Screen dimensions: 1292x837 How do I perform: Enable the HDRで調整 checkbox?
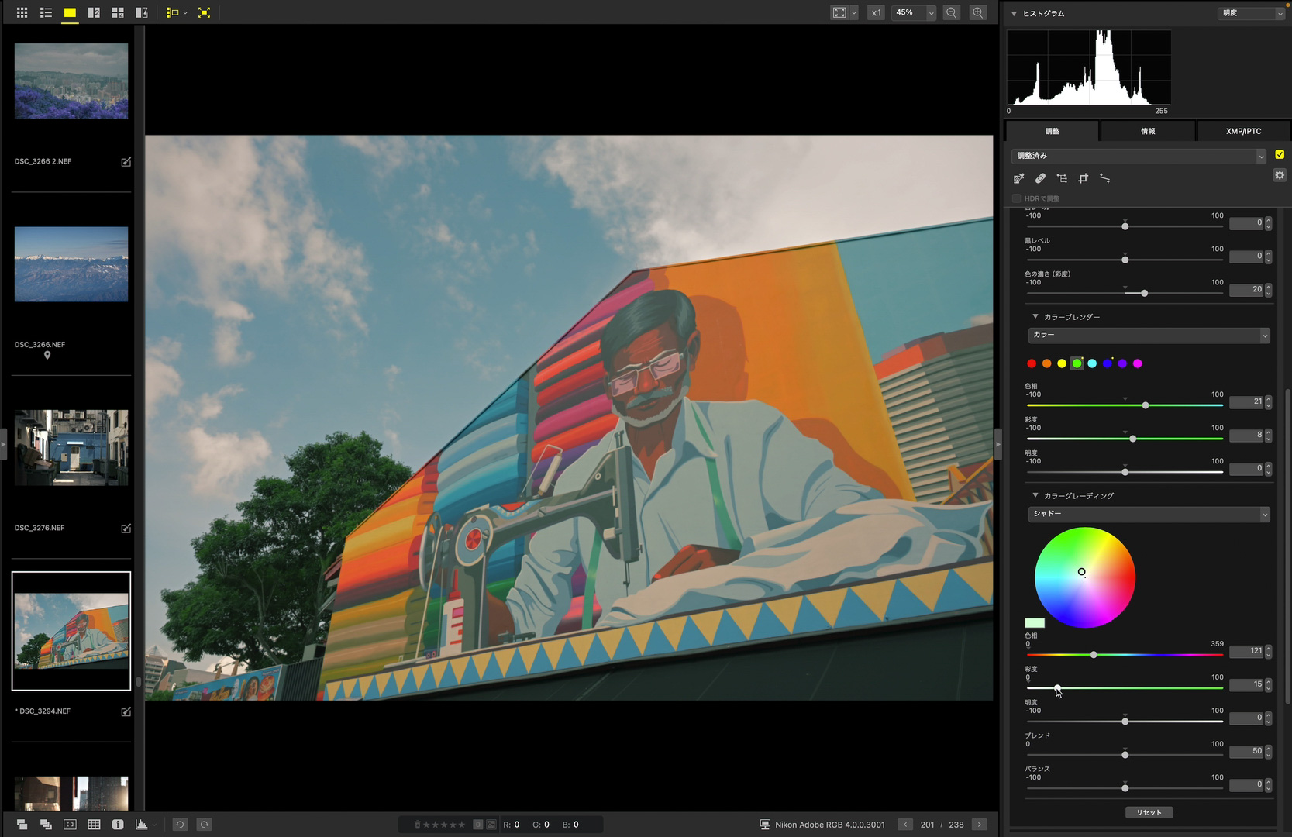pyautogui.click(x=1017, y=198)
